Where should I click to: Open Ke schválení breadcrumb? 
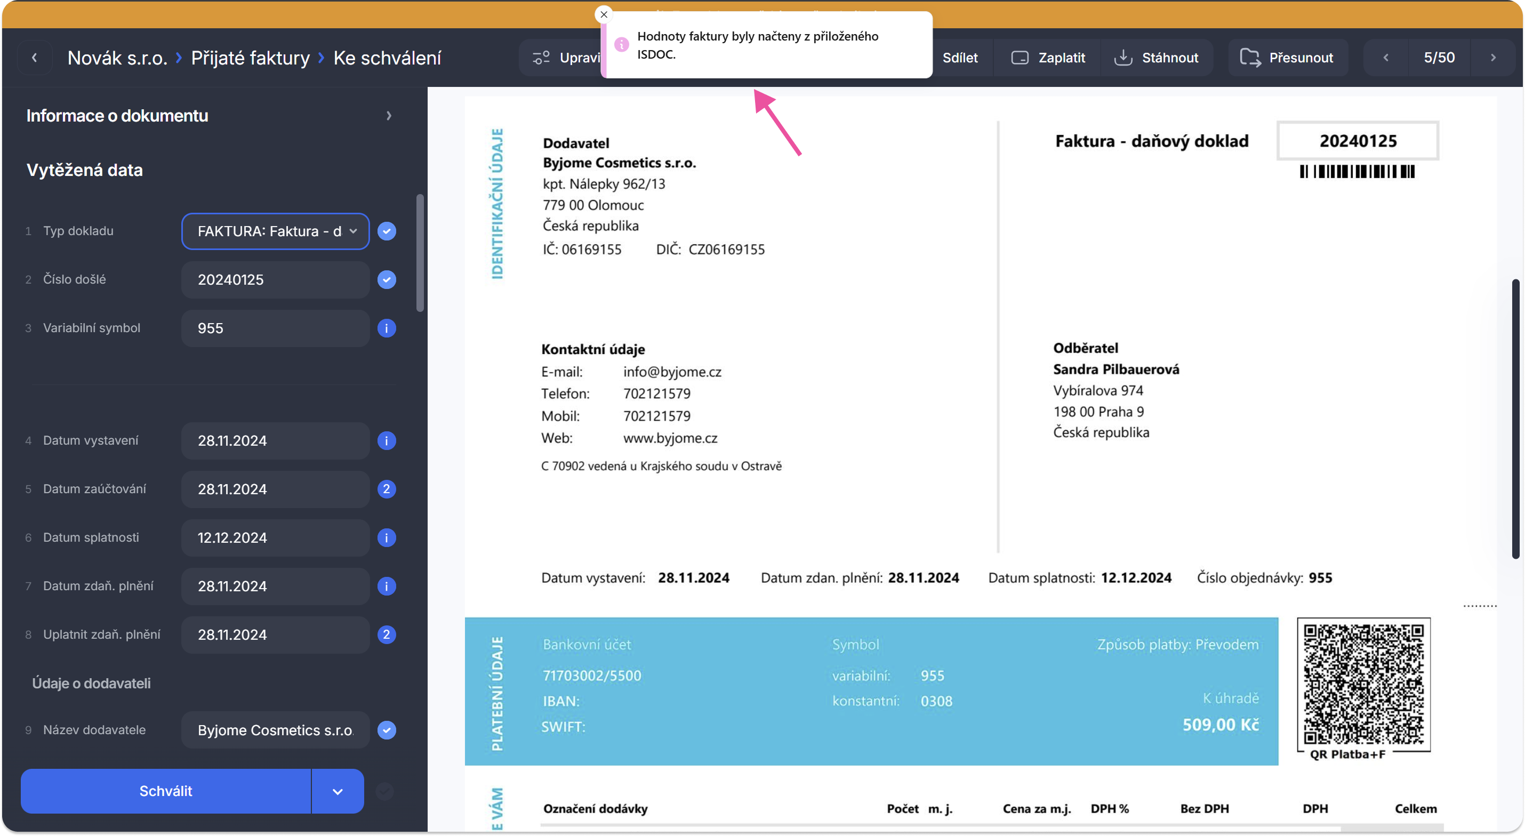pyautogui.click(x=387, y=58)
